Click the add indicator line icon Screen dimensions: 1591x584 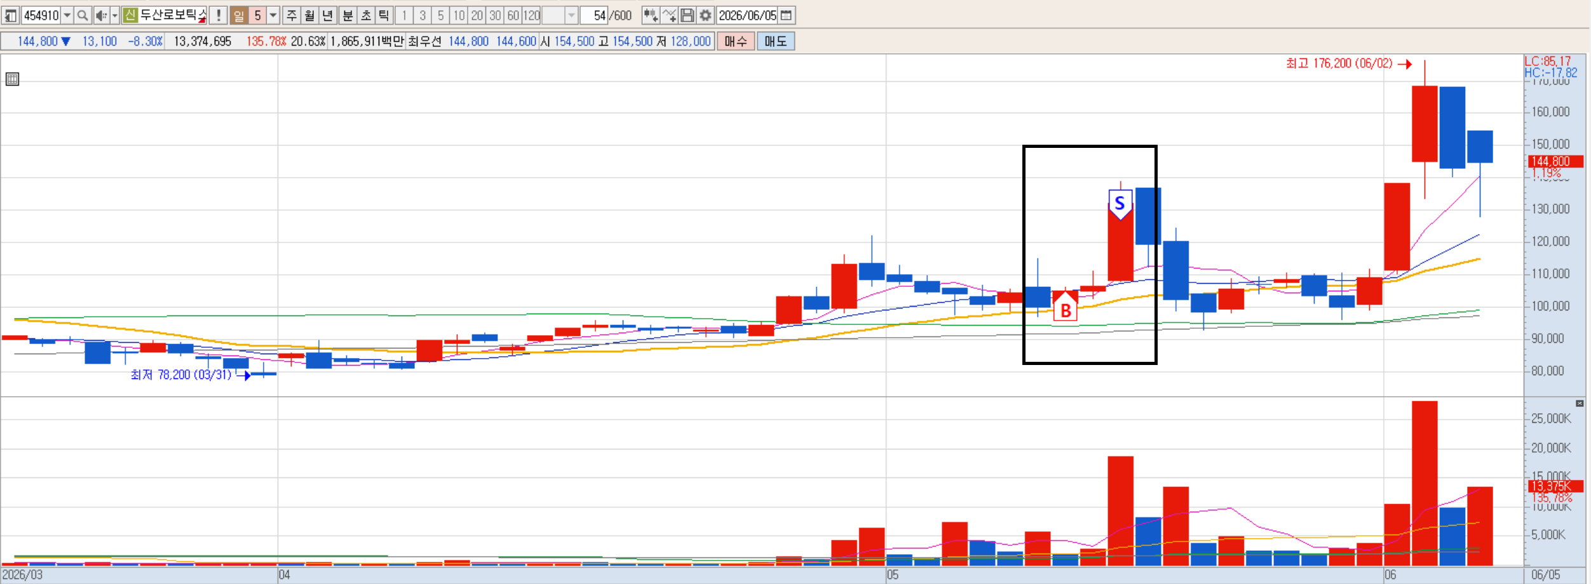click(x=669, y=15)
